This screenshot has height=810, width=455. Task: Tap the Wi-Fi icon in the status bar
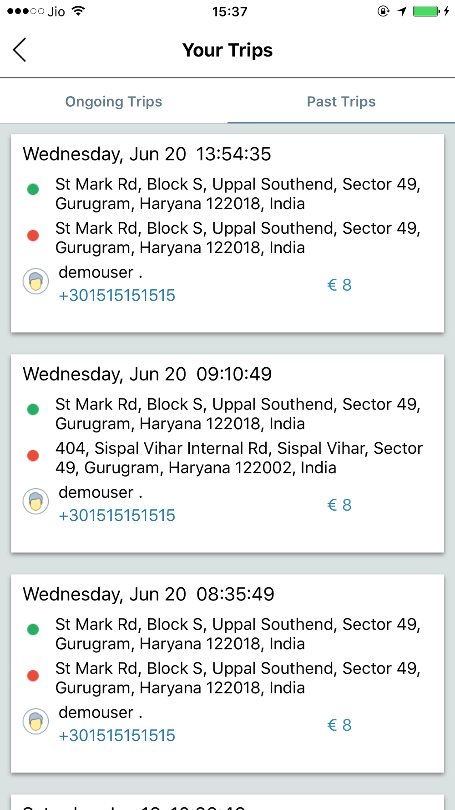(x=79, y=11)
